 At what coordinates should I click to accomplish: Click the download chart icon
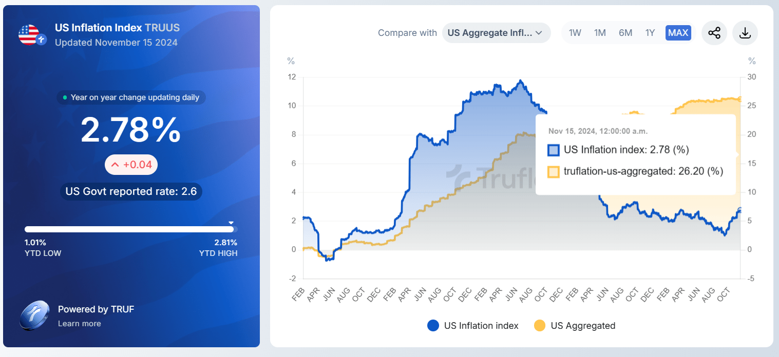[x=745, y=32]
